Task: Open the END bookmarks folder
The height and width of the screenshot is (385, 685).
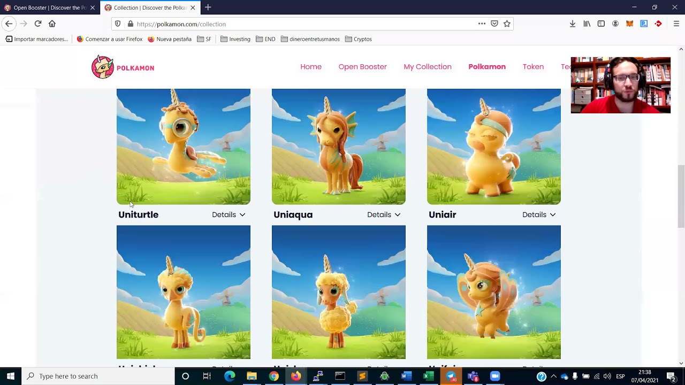Action: tap(265, 39)
